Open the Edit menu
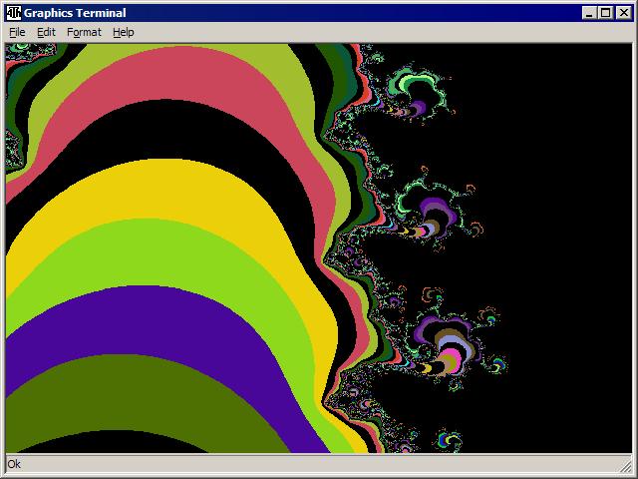 (46, 32)
